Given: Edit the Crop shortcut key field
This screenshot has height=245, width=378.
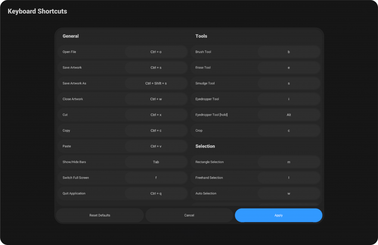Looking at the screenshot, I should tap(289, 131).
